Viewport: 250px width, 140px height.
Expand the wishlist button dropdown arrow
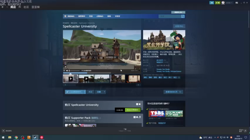pyautogui.click(x=84, y=92)
